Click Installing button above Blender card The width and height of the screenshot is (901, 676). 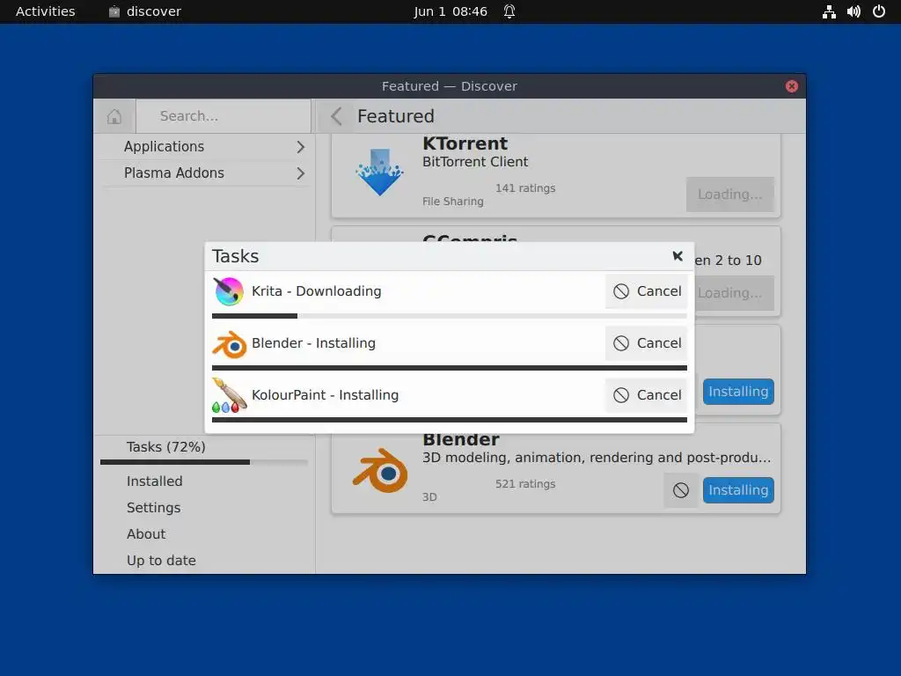pos(738,392)
